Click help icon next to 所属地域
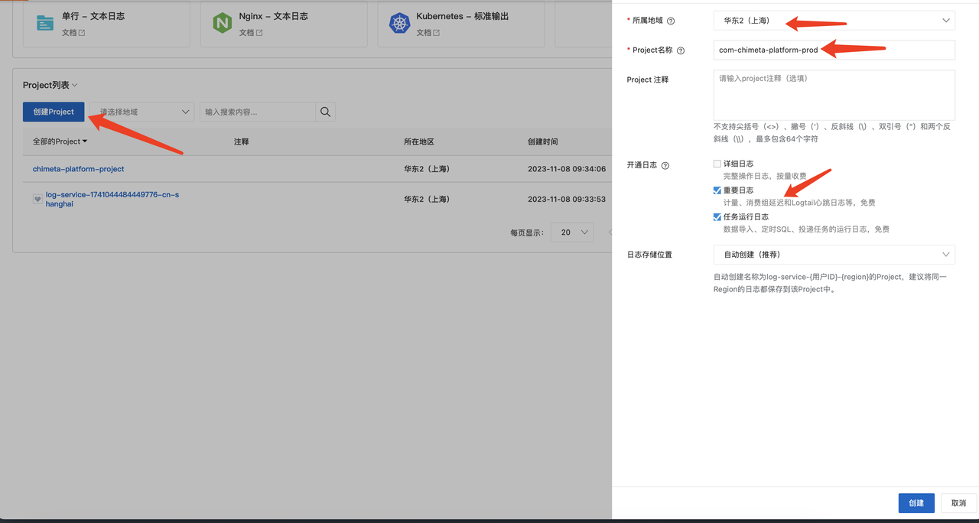The image size is (979, 523). (x=671, y=21)
